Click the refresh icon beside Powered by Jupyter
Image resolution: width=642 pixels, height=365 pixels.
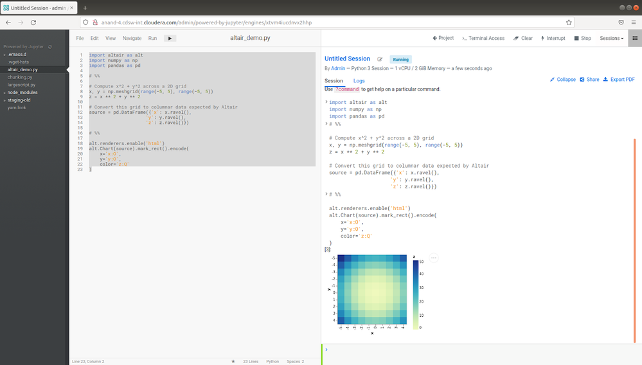click(49, 47)
